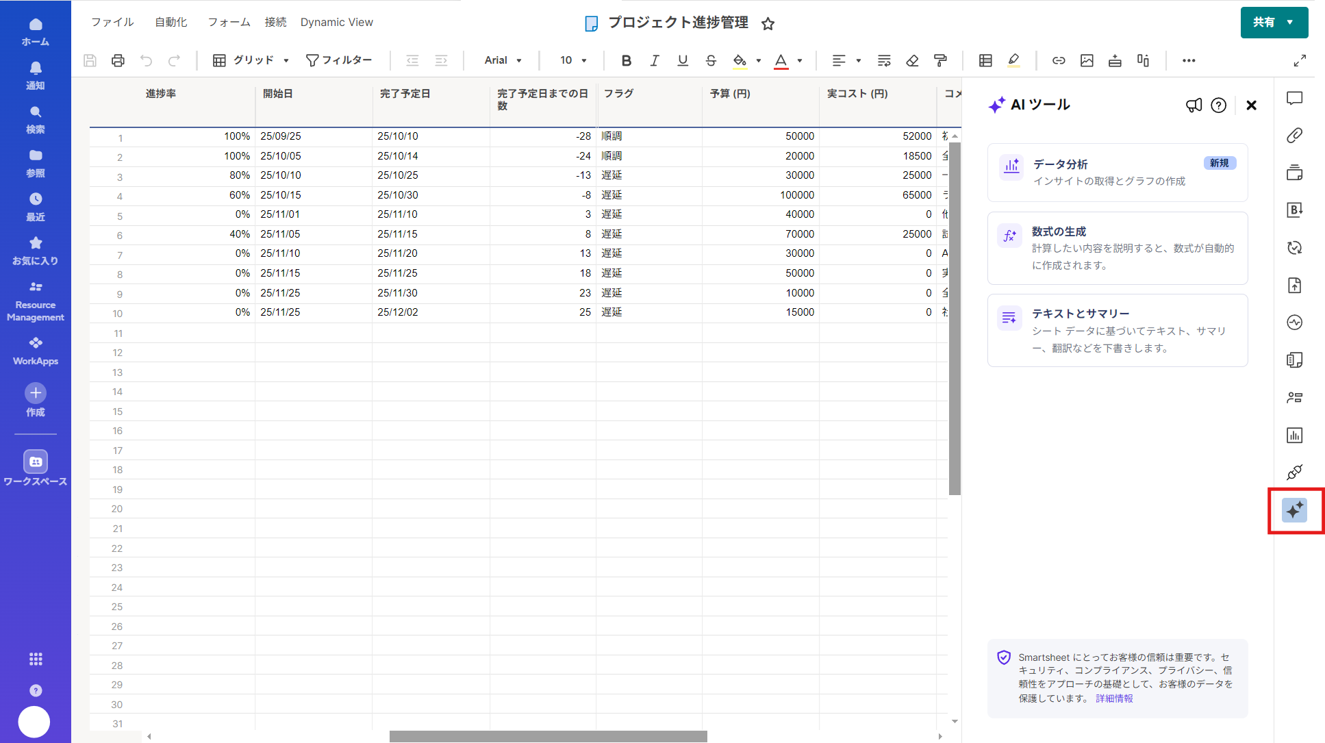This screenshot has height=743, width=1325.
Task: Click the fill color bucket swatch
Action: pos(740,60)
